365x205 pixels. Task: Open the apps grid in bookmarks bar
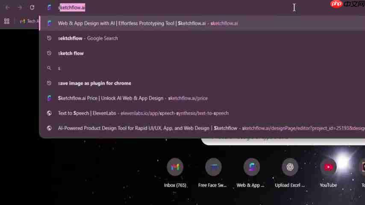click(7, 21)
